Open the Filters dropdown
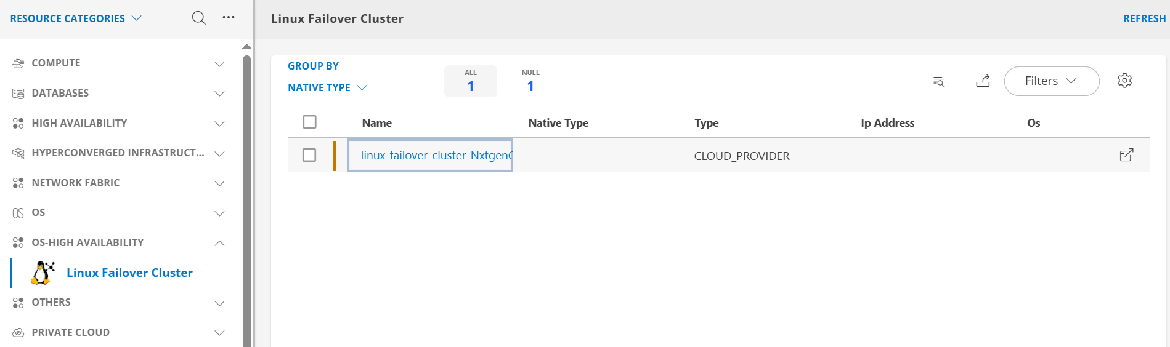Image resolution: width=1170 pixels, height=347 pixels. [1051, 81]
